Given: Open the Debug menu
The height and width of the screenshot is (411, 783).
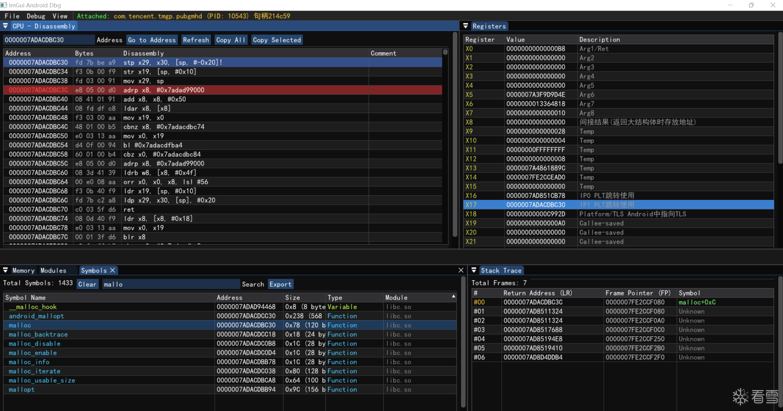Looking at the screenshot, I should [x=36, y=16].
